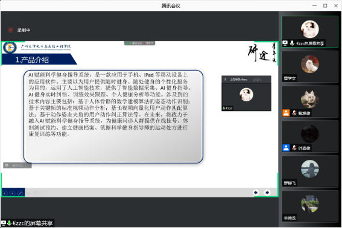342x228 pixels.
Task: Click the red recording indicator icon
Action: [10, 30]
